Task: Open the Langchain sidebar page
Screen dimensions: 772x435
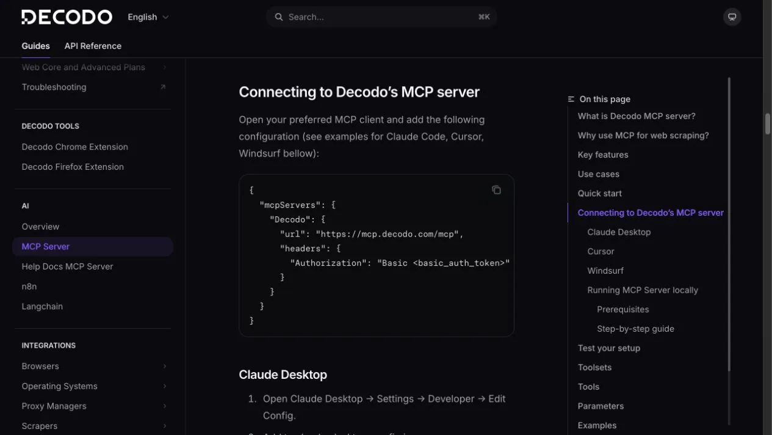Action: click(x=42, y=306)
